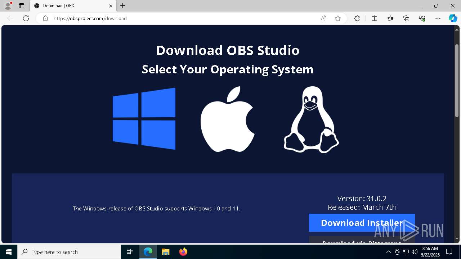
Task: Click the scrollbar down arrow
Action: click(x=457, y=239)
